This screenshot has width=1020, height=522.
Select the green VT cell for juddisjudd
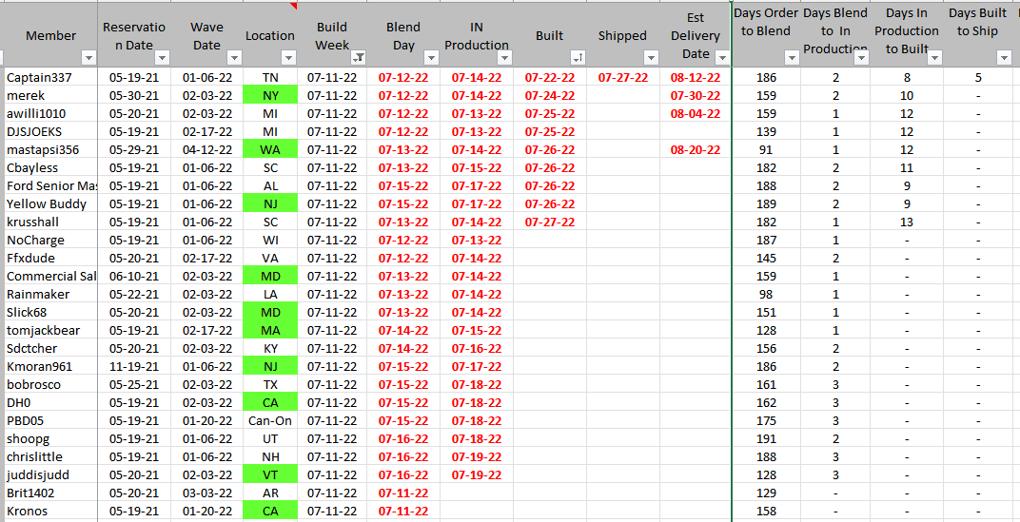[x=270, y=475]
